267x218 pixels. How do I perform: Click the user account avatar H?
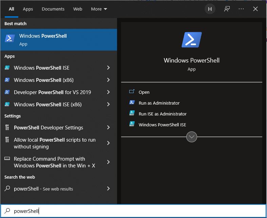tap(210, 9)
